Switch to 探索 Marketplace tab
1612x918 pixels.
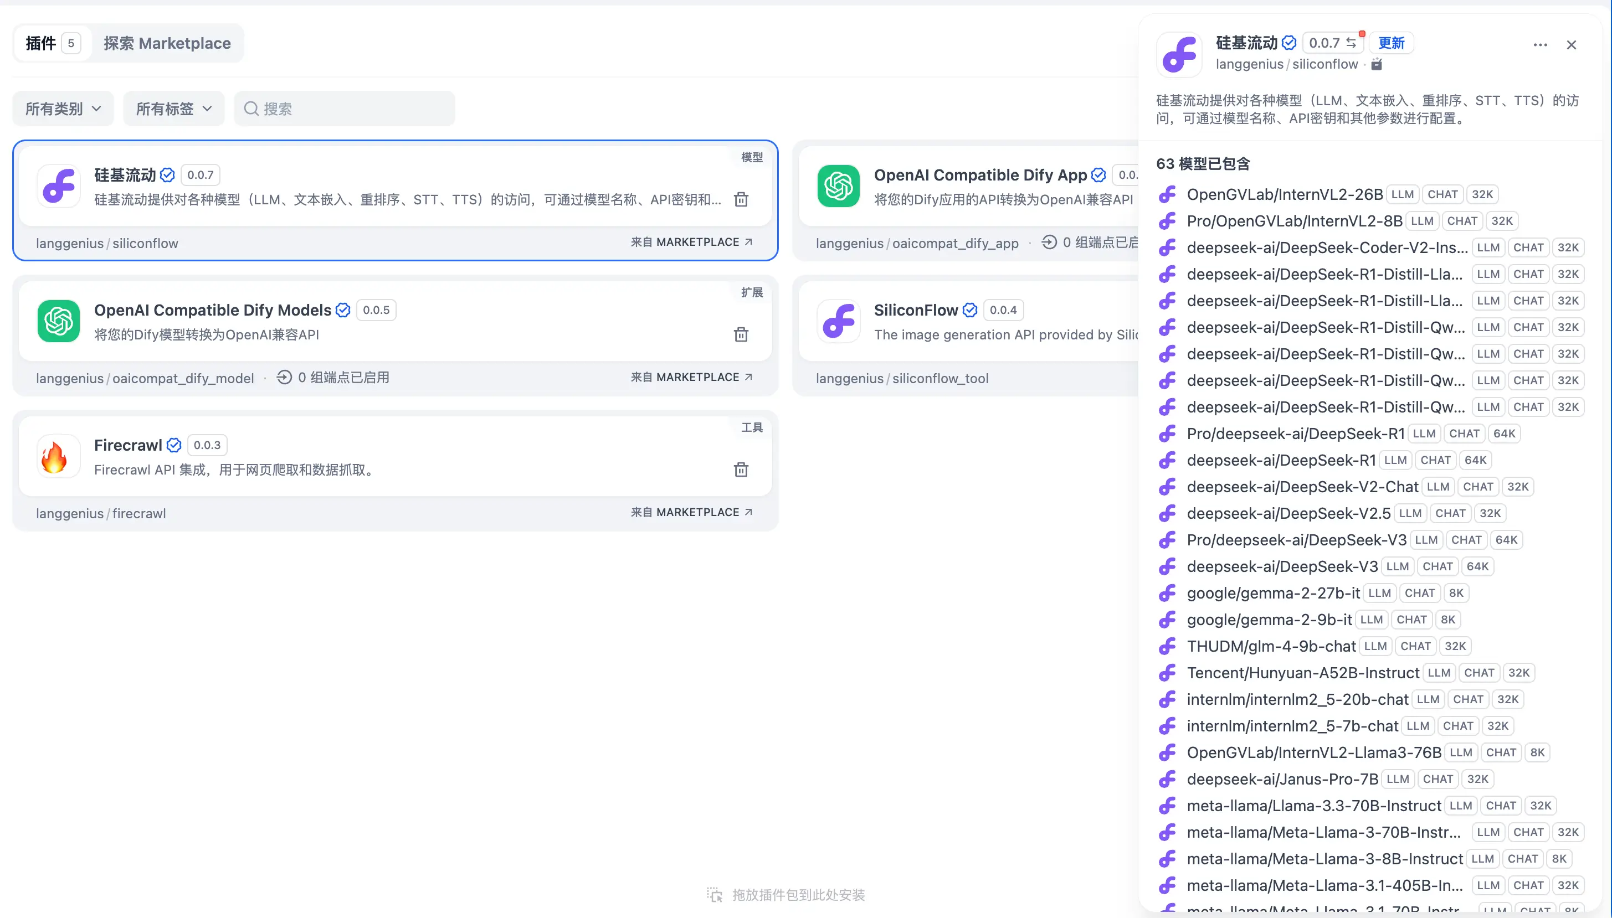click(167, 43)
